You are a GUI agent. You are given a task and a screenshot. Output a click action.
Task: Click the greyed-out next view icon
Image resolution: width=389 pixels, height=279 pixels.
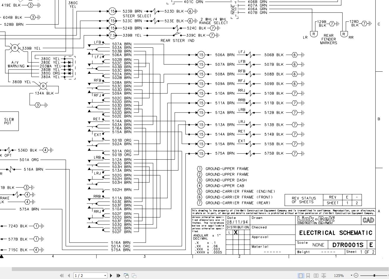(x=134, y=275)
